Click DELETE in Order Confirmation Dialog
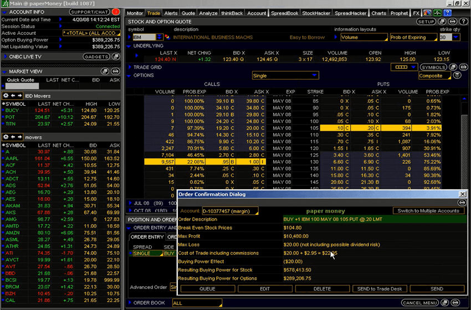Screen dimensions: 471x310 322,289
